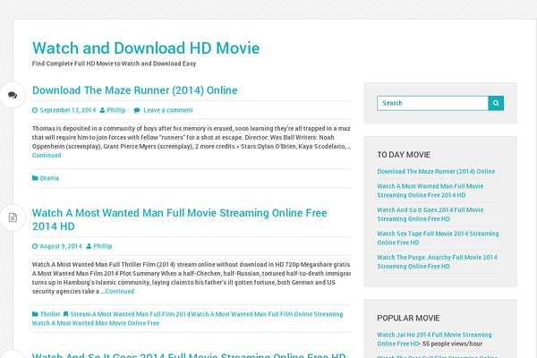The image size is (537, 358).
Task: Click the clock icon next to September 13, 2014
Action: [x=35, y=110]
